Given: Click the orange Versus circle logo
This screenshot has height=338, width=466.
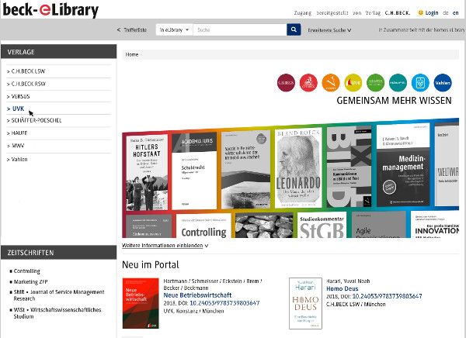Looking at the screenshot, I should coord(331,83).
